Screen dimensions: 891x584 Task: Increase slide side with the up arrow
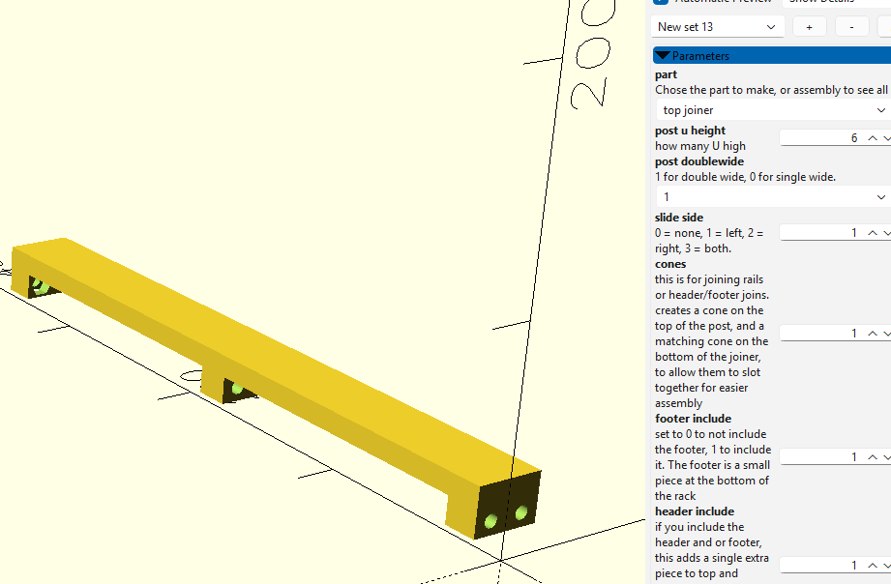pos(873,233)
